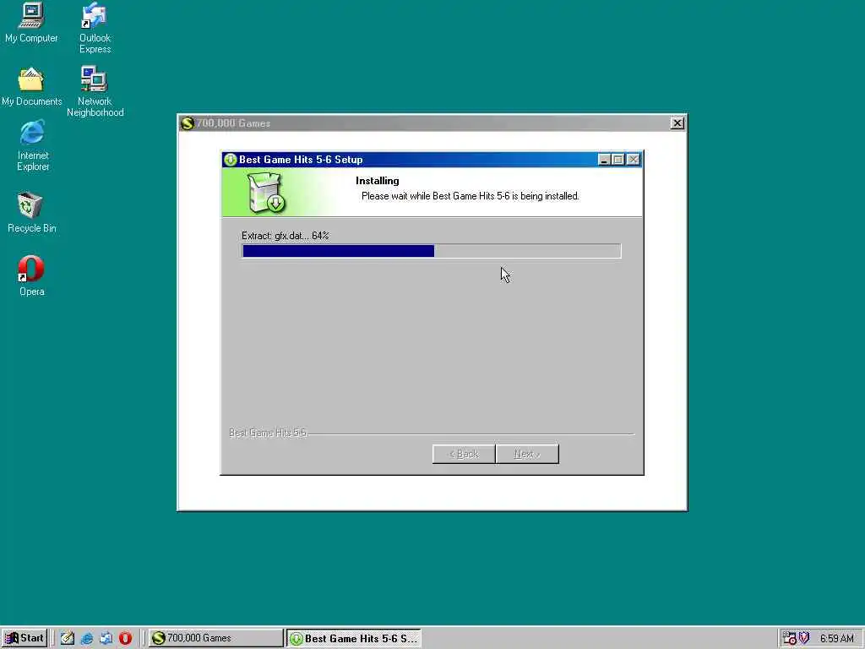Launch Internet Explorer from quick launch bar
The image size is (865, 649).
tap(87, 638)
